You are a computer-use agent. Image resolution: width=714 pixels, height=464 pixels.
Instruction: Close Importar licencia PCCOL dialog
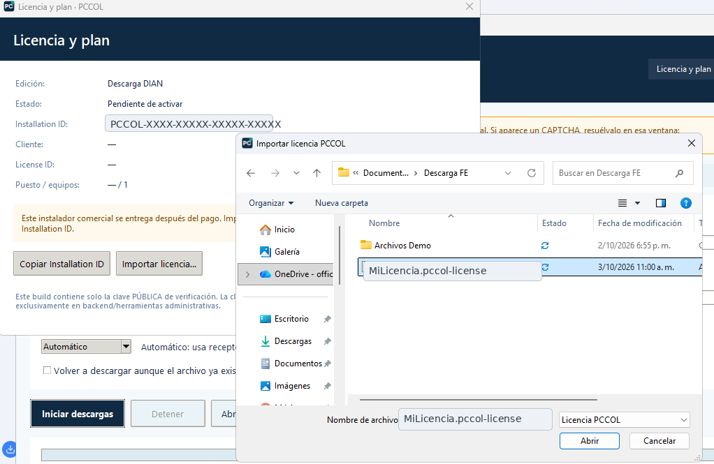click(691, 143)
